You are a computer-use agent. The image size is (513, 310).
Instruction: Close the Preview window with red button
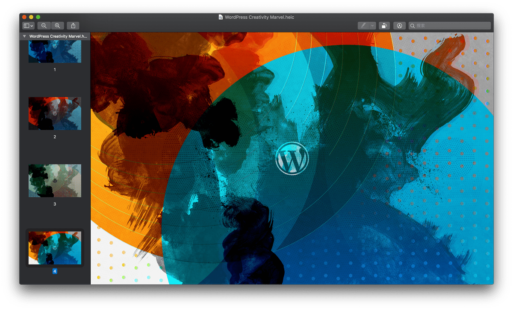pyautogui.click(x=24, y=17)
